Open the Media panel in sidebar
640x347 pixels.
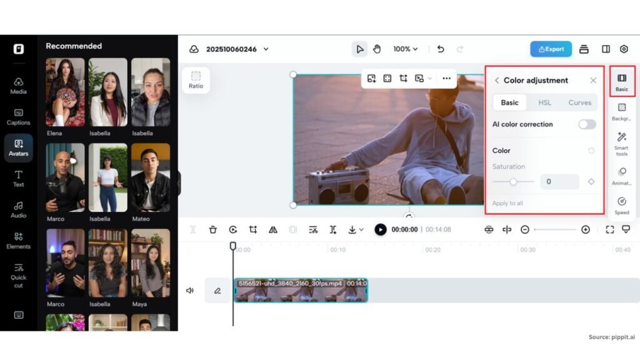coord(19,86)
